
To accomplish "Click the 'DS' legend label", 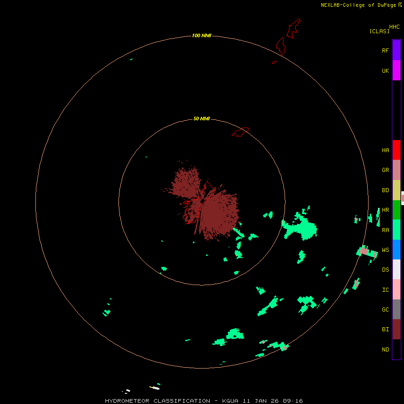I will coord(386,270).
